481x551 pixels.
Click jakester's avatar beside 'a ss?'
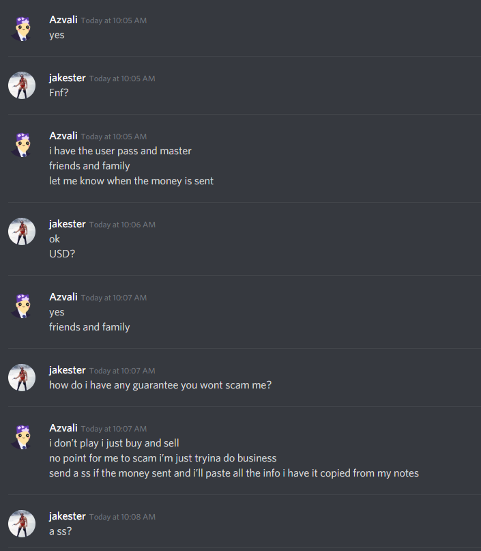22,524
